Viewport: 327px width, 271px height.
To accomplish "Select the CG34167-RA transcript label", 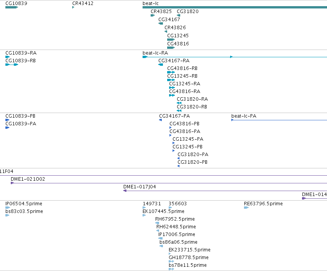I will click(x=174, y=61).
